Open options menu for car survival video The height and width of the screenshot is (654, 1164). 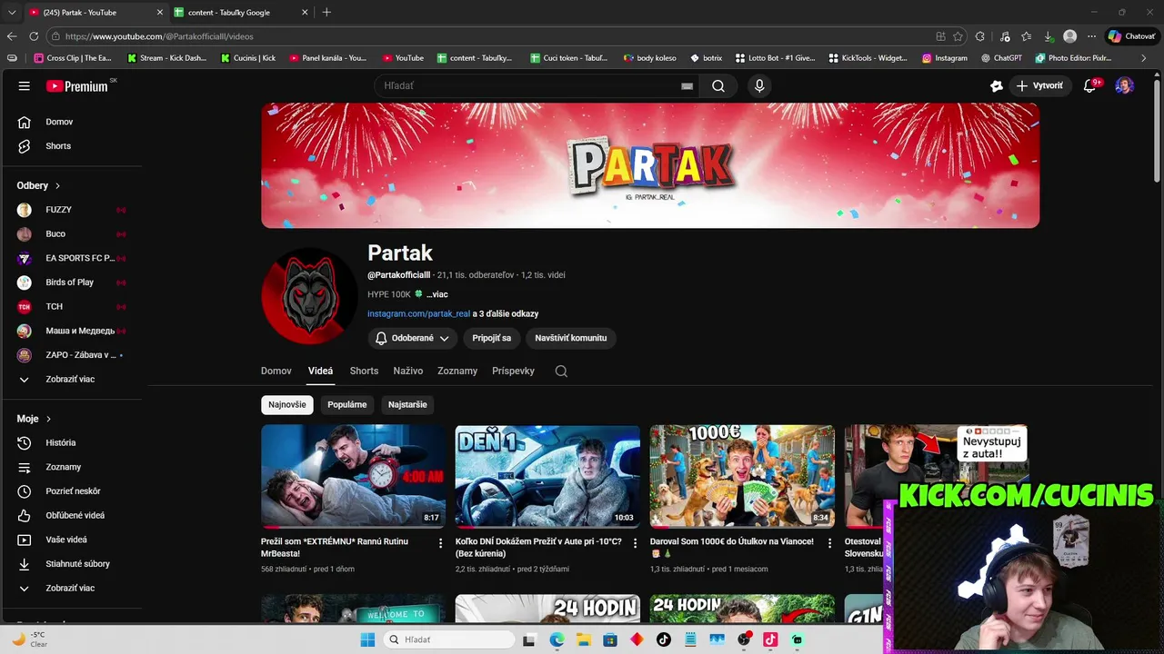pyautogui.click(x=636, y=543)
